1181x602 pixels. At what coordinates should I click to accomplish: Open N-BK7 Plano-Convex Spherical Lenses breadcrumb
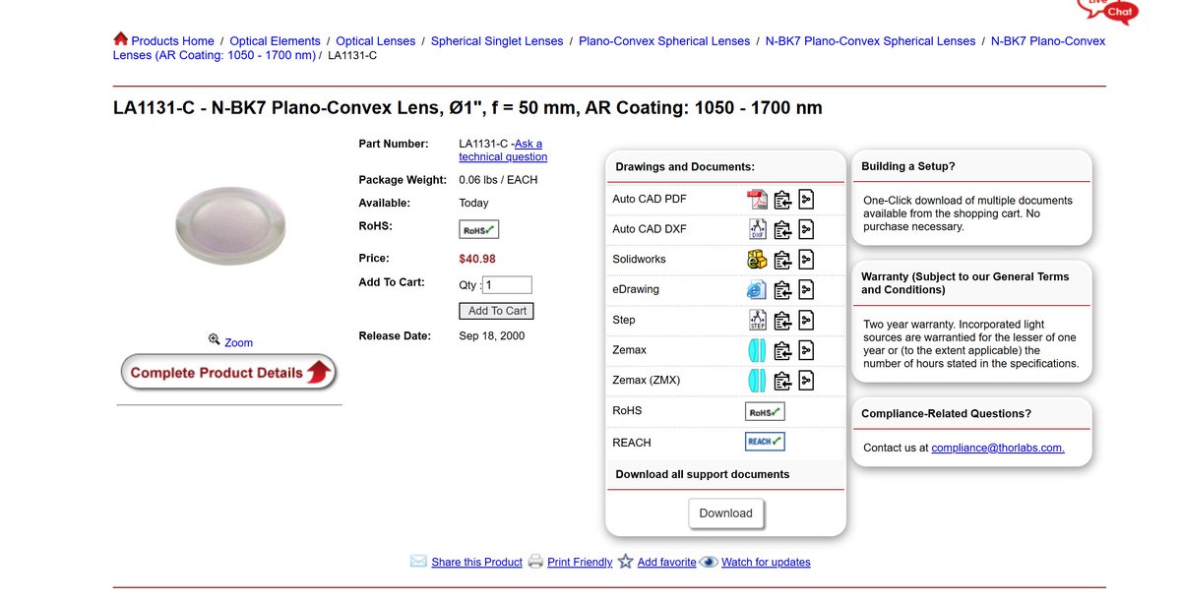coord(870,41)
